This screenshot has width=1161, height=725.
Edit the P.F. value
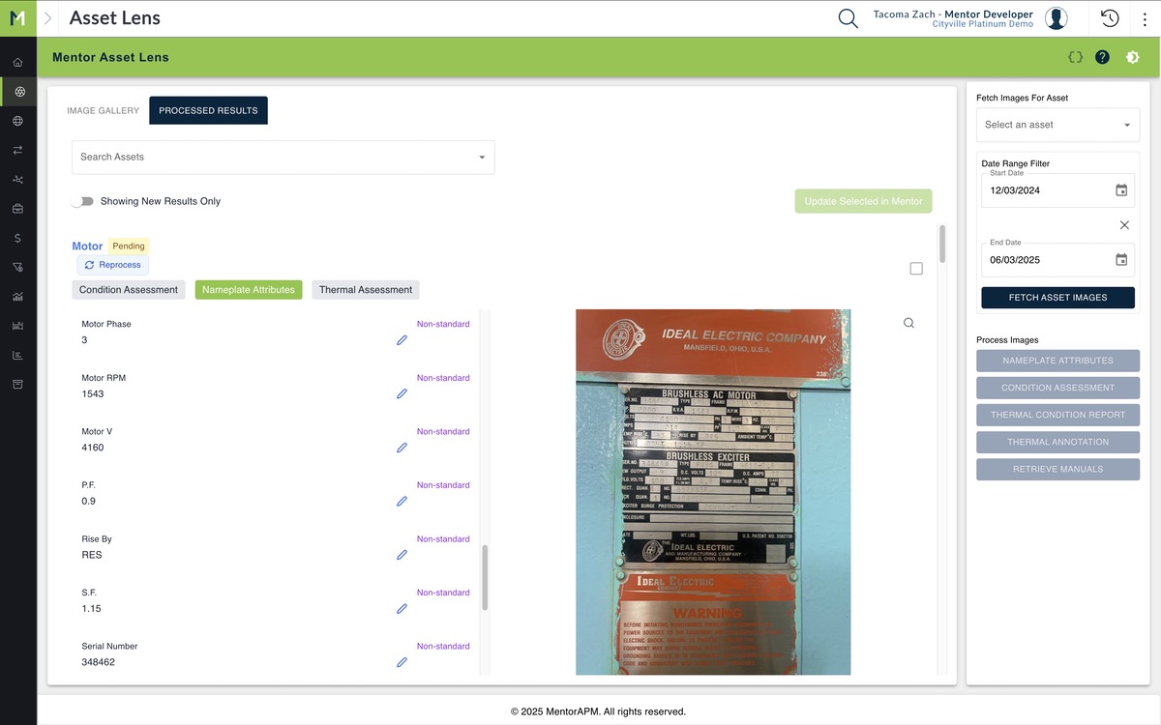[x=402, y=502]
